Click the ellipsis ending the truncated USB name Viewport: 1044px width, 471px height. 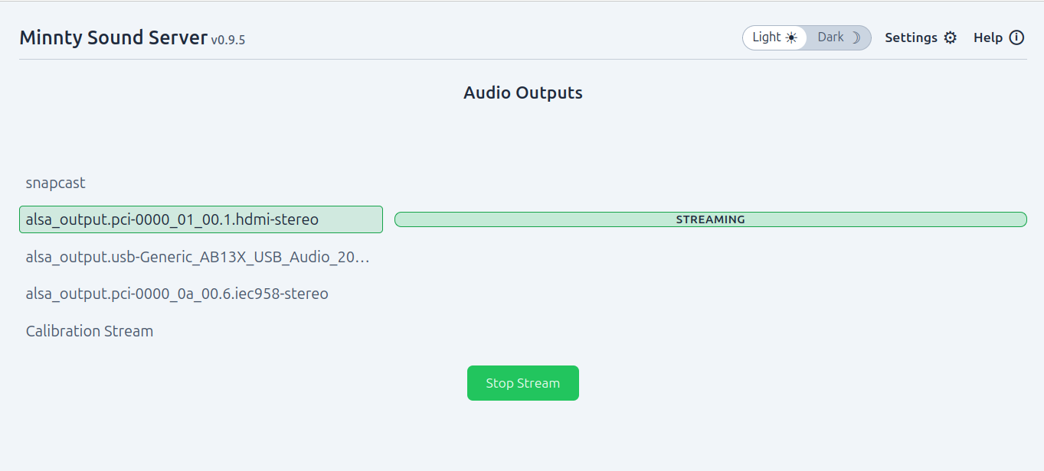point(364,258)
